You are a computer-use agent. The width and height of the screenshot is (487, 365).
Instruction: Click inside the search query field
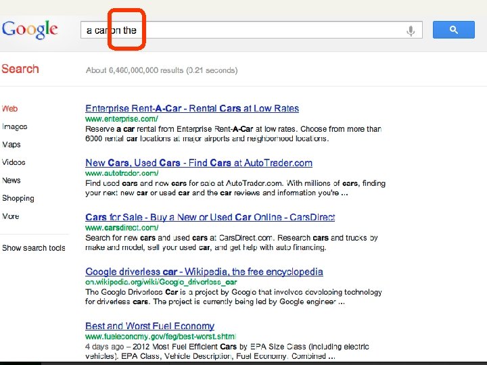click(x=251, y=30)
